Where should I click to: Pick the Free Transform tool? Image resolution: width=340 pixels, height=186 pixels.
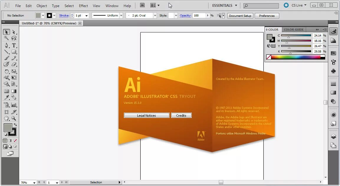coord(14,78)
